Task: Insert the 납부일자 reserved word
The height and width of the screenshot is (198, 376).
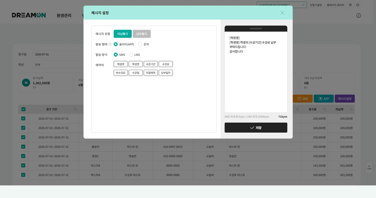Action: coord(166,73)
